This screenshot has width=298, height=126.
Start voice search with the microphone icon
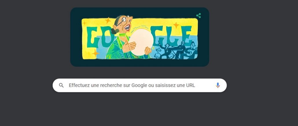pos(218,85)
